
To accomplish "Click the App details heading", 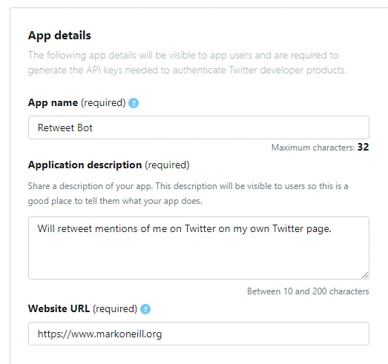I will [x=59, y=36].
